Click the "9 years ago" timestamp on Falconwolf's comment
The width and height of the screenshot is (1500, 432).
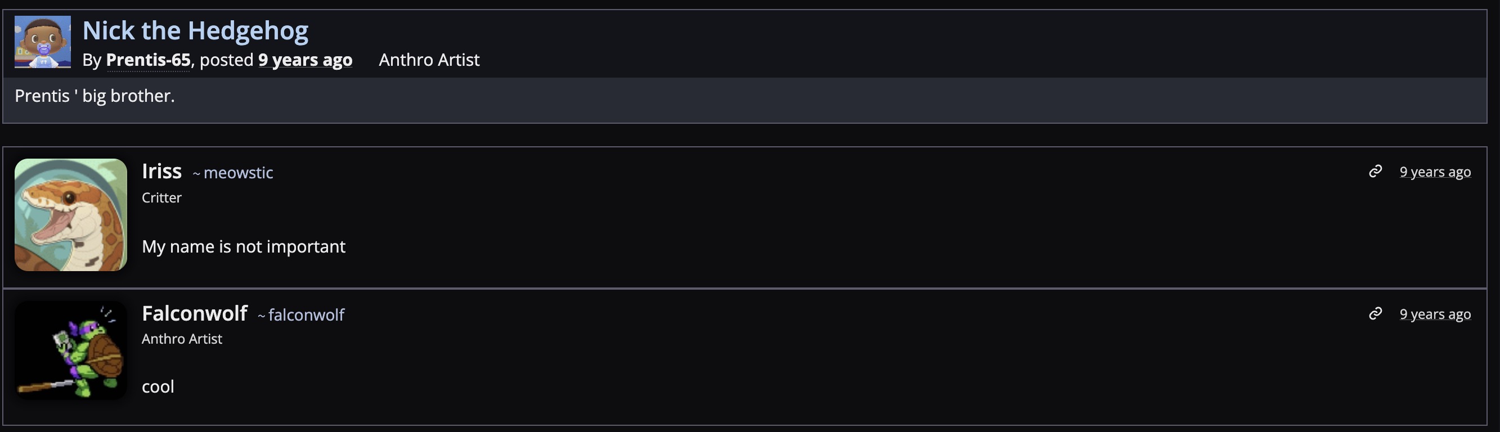tap(1435, 314)
